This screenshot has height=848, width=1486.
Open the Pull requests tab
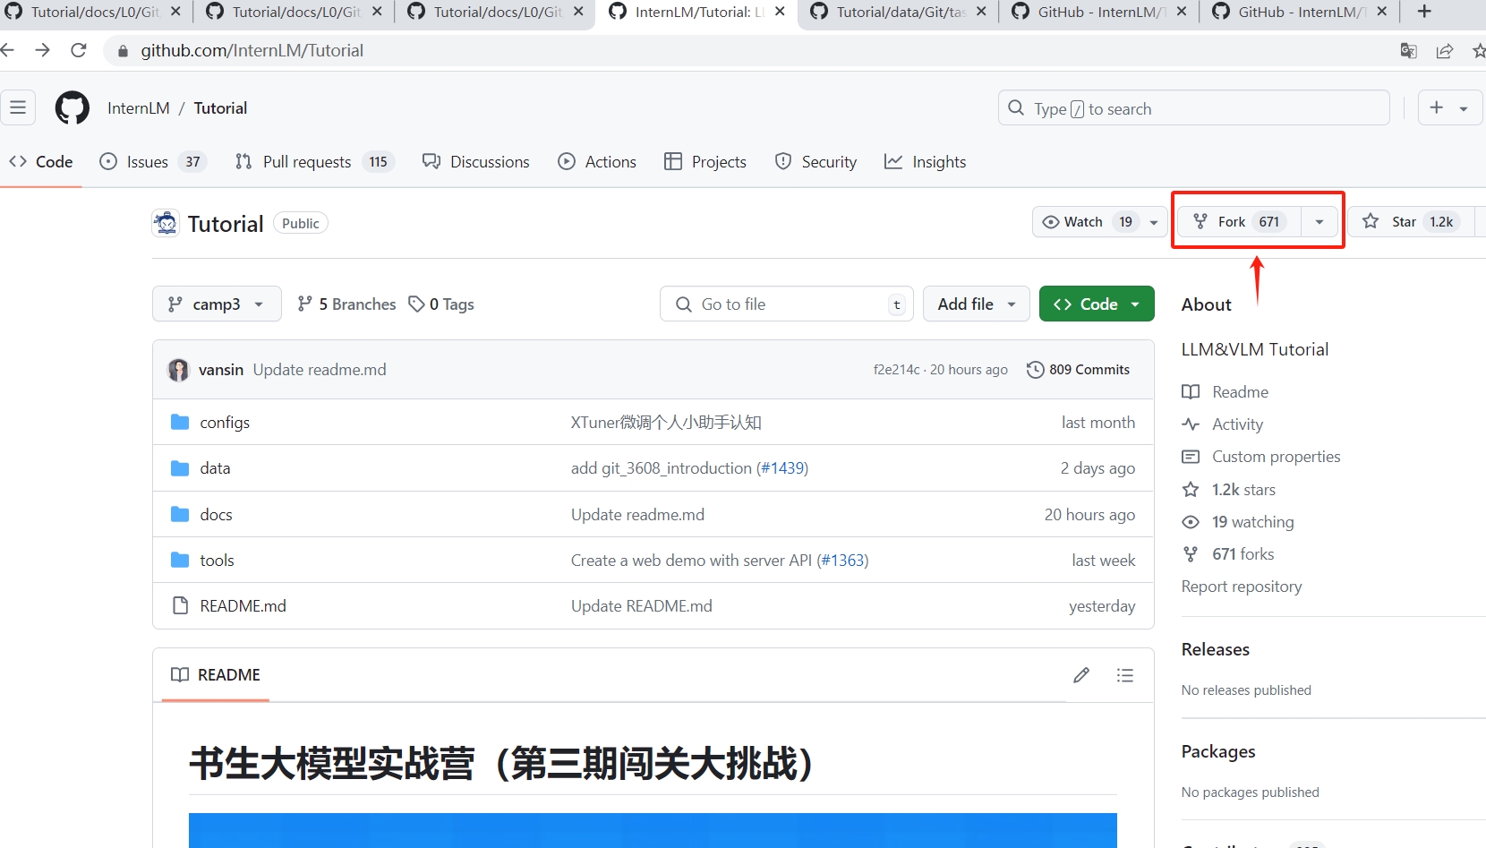click(x=314, y=162)
